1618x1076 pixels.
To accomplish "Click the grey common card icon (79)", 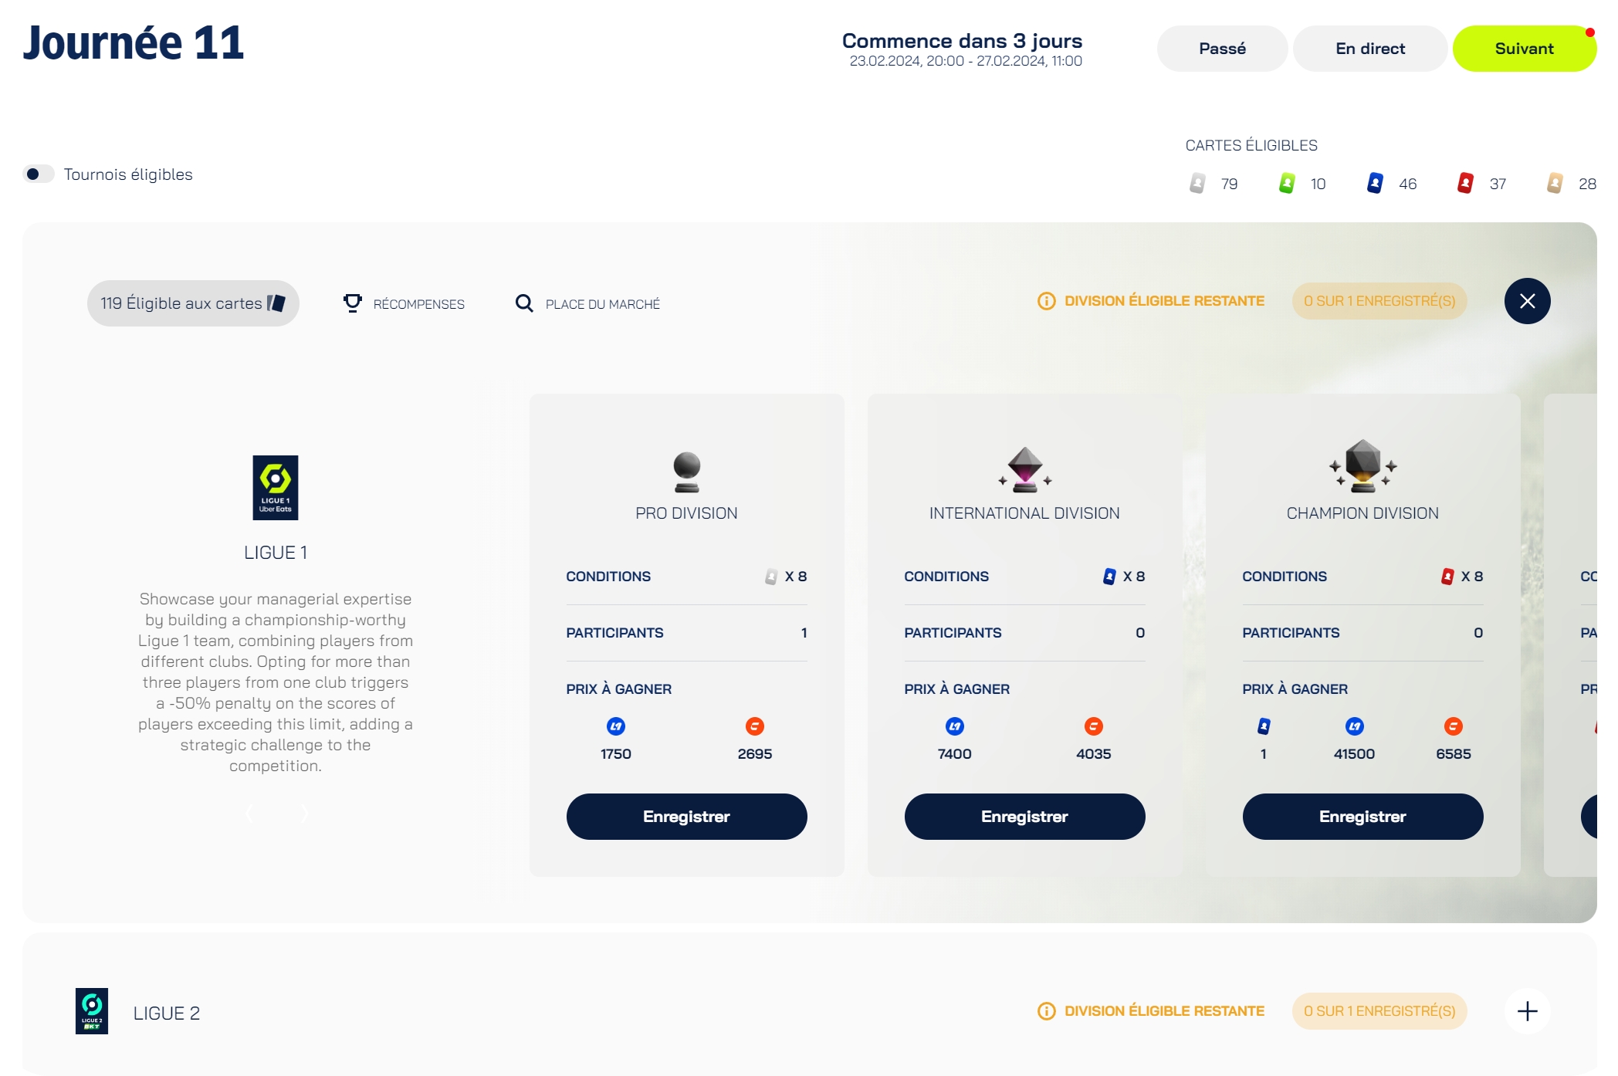I will pyautogui.click(x=1197, y=184).
